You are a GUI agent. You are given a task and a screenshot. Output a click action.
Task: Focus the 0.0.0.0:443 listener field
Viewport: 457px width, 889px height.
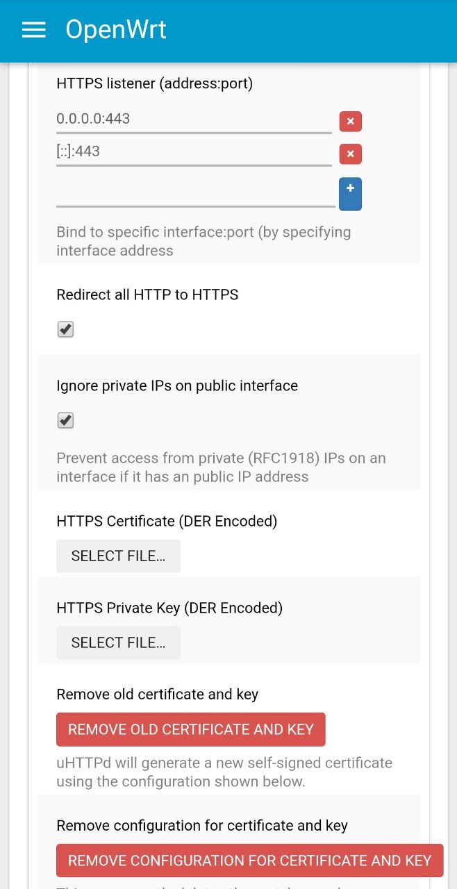coord(194,119)
